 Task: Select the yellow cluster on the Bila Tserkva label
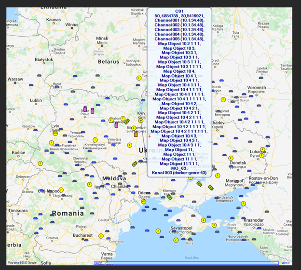click(134, 128)
